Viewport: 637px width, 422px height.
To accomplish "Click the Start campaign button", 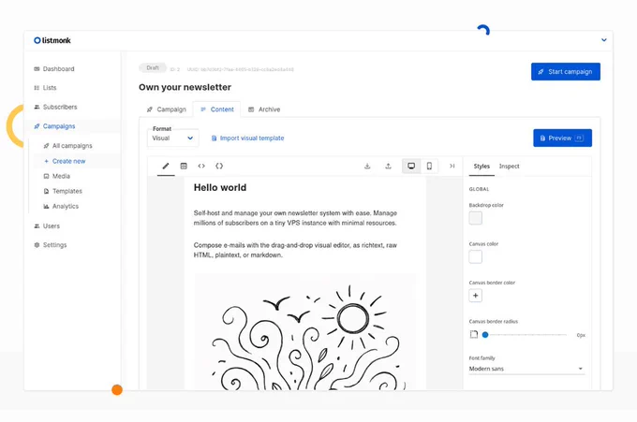I will pos(566,72).
